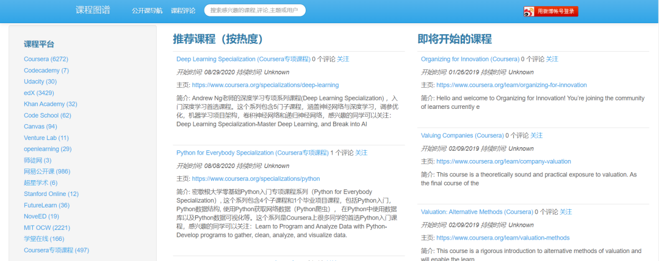The height and width of the screenshot is (261, 659).
Task: Open 师徒网 (3) platform link
Action: [x=38, y=161]
